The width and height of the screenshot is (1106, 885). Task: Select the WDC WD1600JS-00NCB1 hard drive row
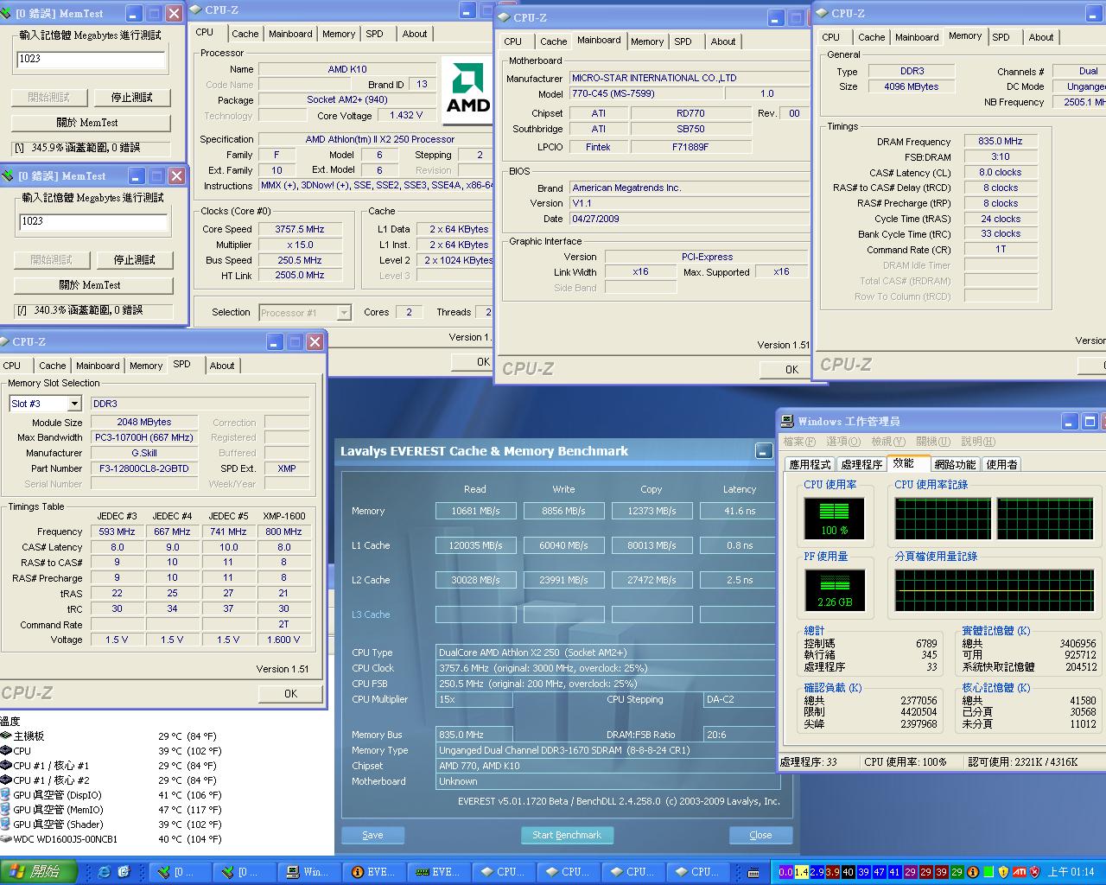pyautogui.click(x=111, y=839)
